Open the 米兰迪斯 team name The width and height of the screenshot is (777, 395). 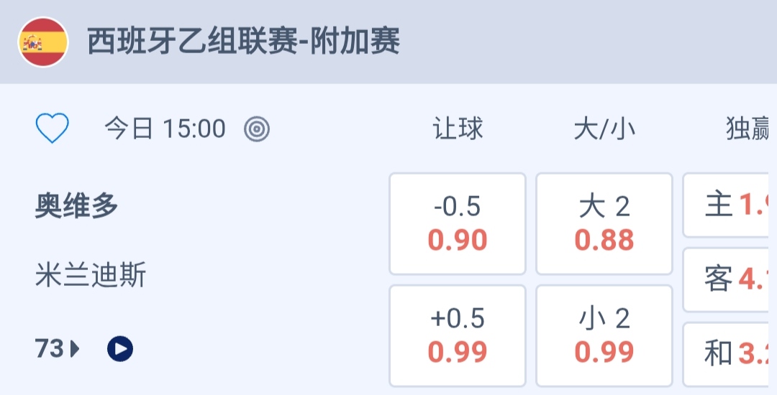tap(91, 275)
